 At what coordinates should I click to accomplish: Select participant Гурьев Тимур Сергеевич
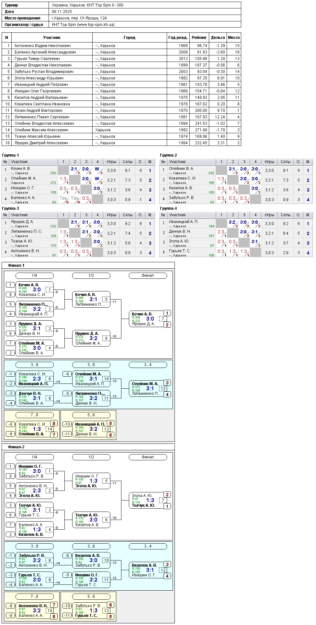pos(37,59)
